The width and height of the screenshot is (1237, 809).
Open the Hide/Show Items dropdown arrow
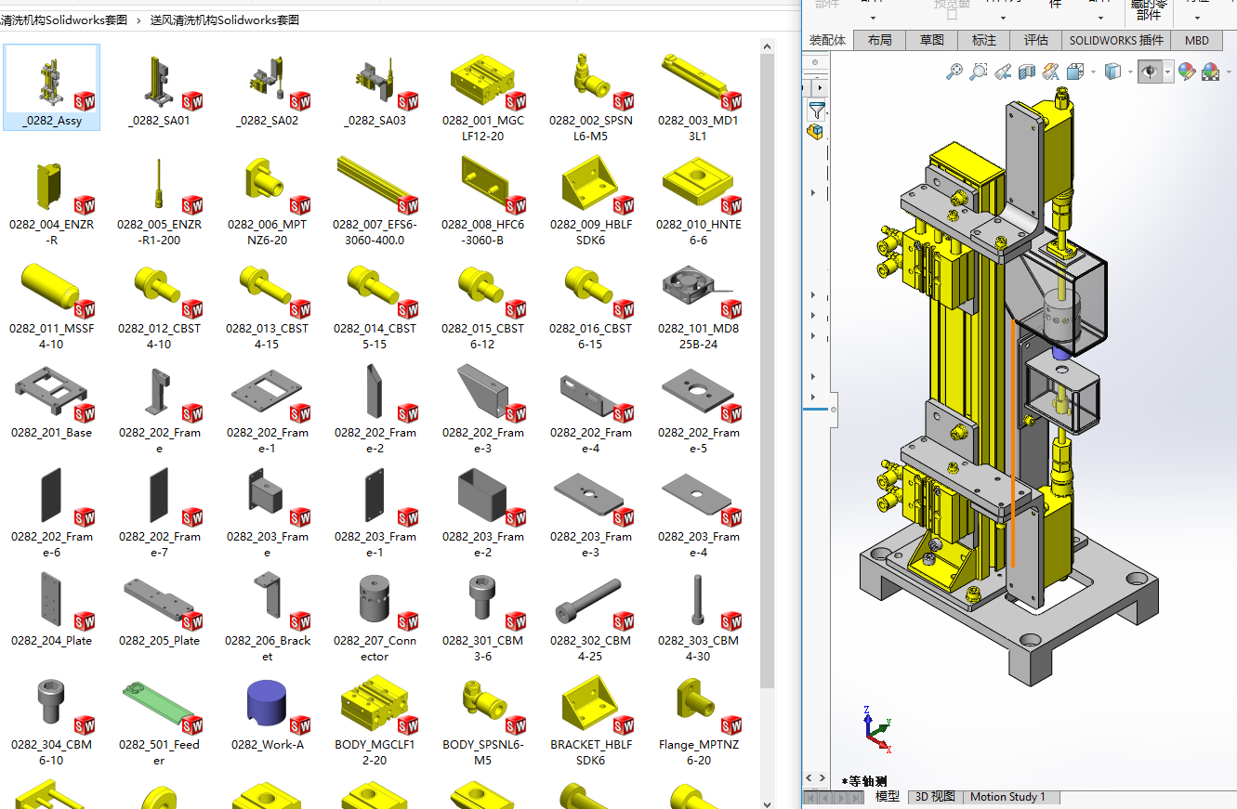pyautogui.click(x=1168, y=72)
